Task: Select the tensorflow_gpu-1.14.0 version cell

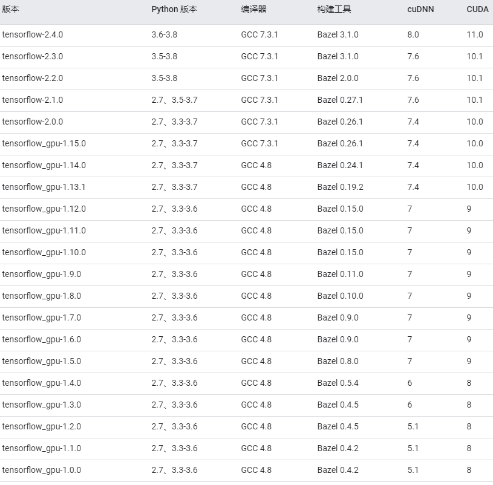Action: [44, 165]
